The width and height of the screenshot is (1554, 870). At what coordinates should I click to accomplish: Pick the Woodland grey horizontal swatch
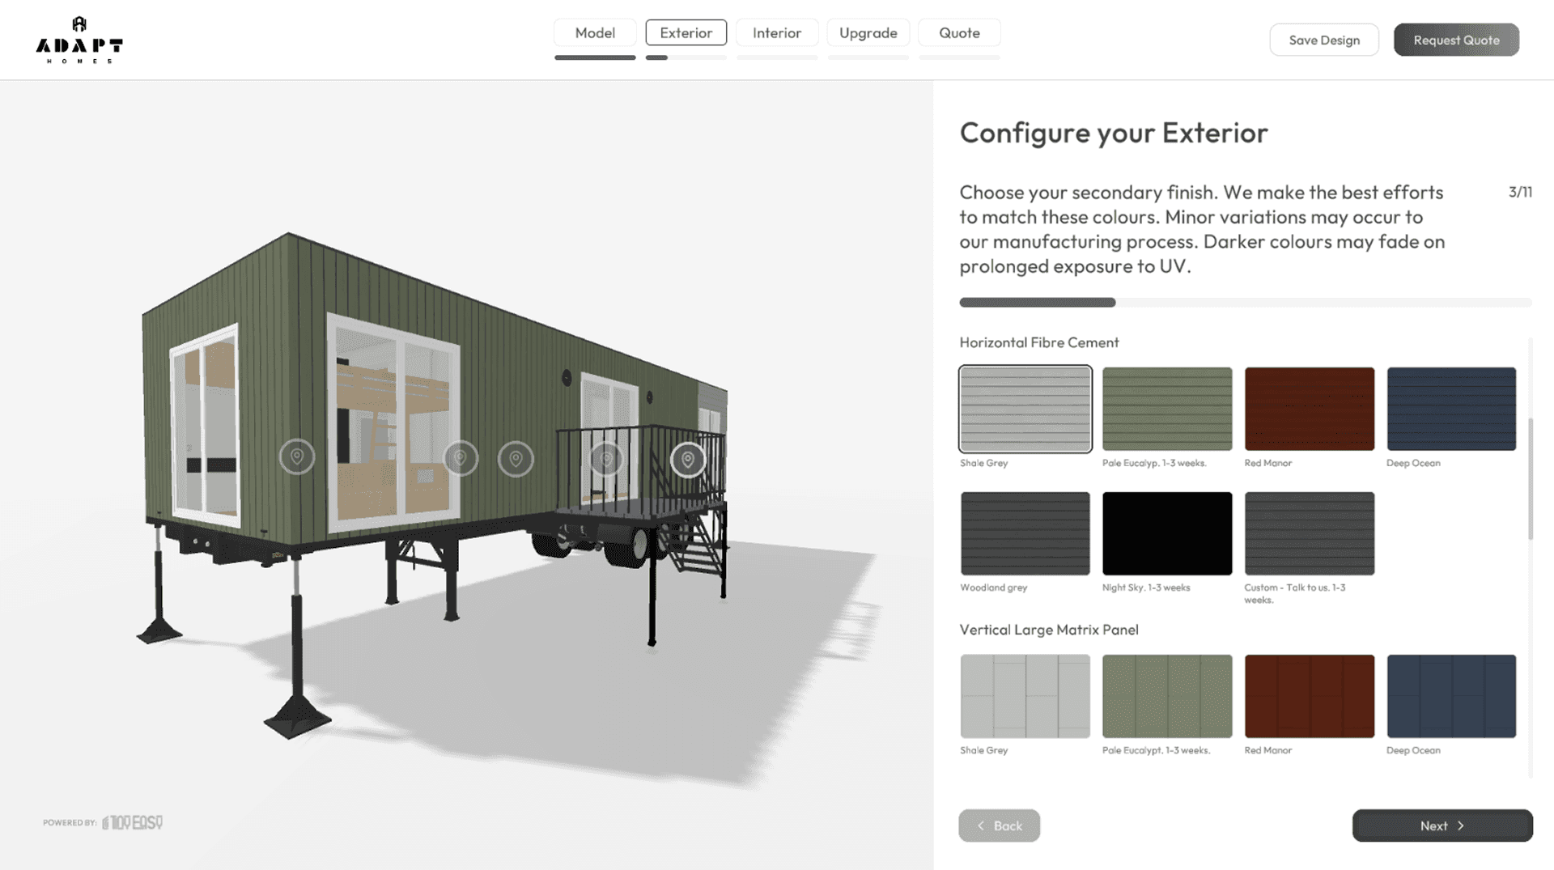click(x=1025, y=533)
